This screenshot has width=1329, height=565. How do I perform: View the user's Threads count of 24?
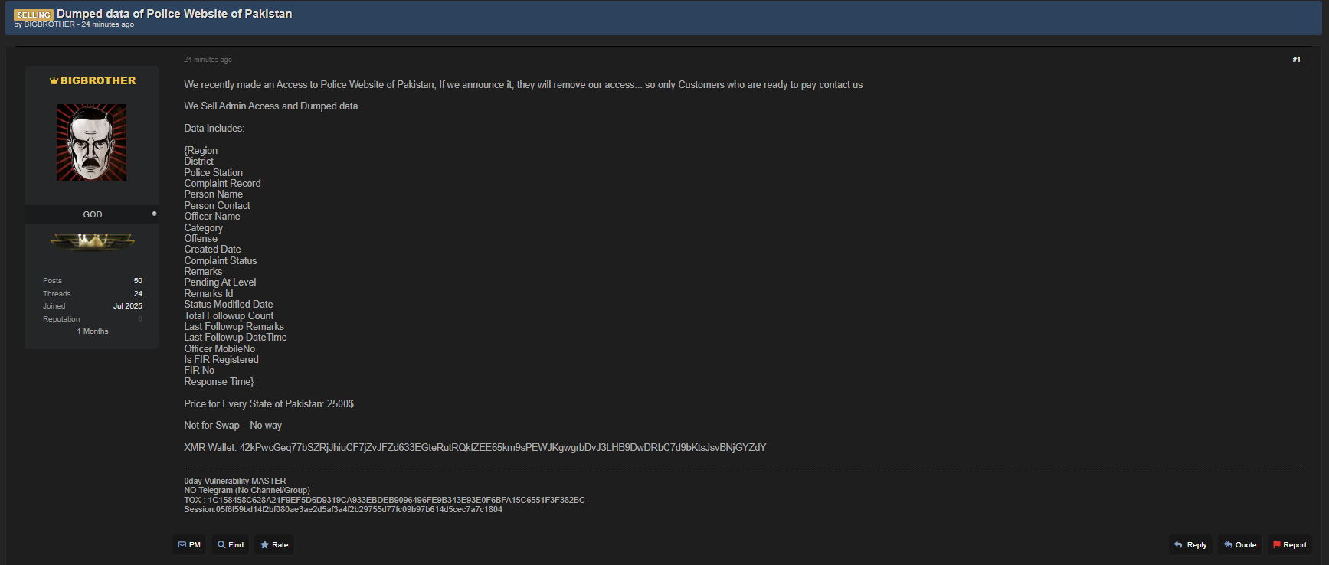coord(138,294)
